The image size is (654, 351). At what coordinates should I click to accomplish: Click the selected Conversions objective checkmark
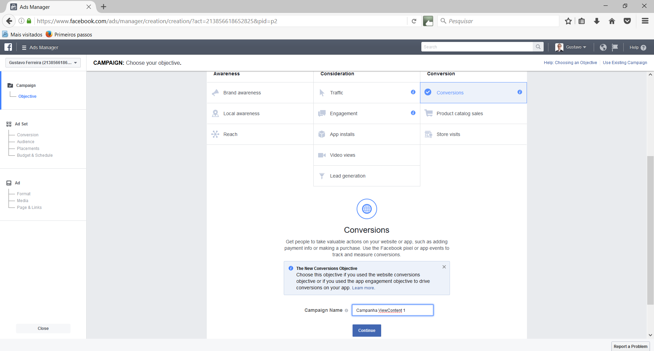click(x=428, y=92)
